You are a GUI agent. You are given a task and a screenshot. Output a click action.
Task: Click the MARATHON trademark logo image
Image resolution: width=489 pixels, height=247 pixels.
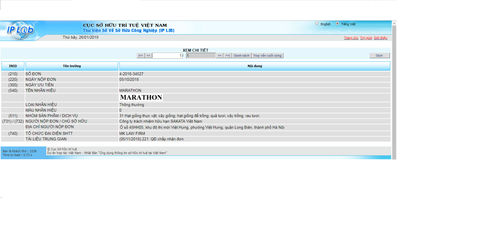pyautogui.click(x=141, y=98)
